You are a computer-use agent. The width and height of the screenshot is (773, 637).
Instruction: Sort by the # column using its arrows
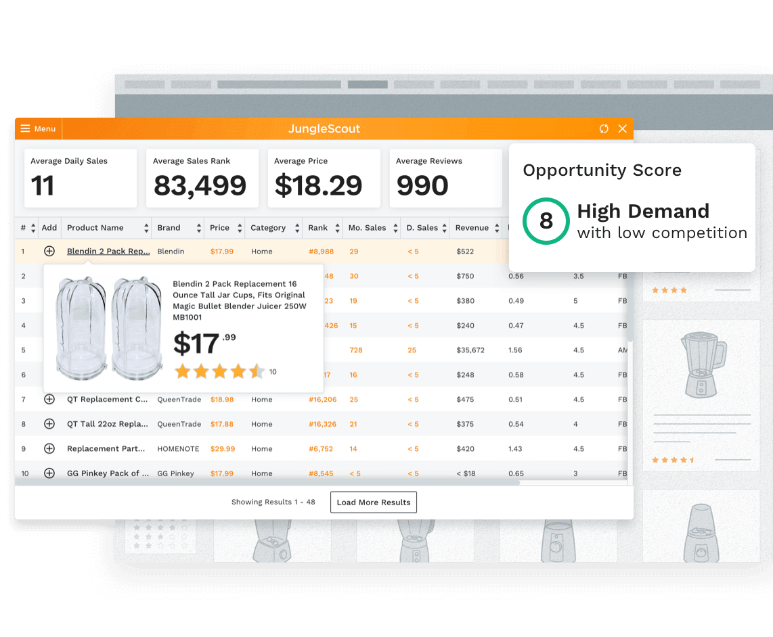click(33, 228)
